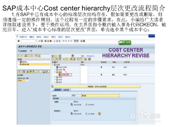
Task: Click the red Cancel icon
Action: (51, 41)
